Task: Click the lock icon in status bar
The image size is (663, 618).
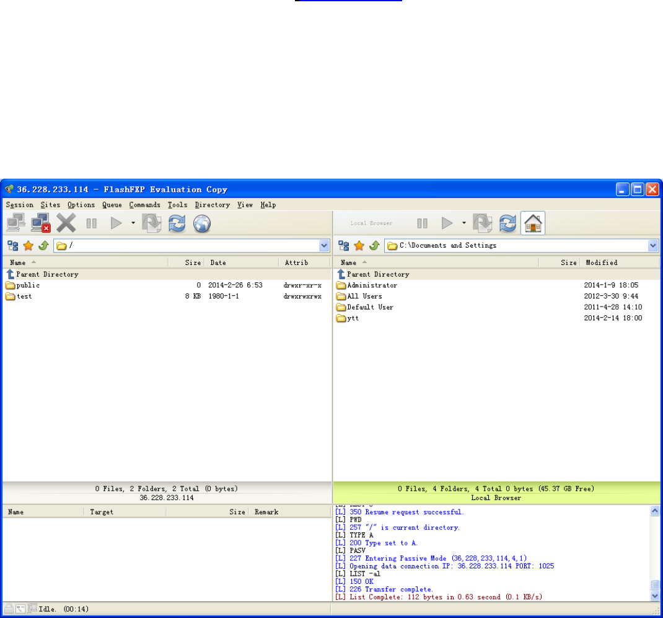Action: [9, 609]
